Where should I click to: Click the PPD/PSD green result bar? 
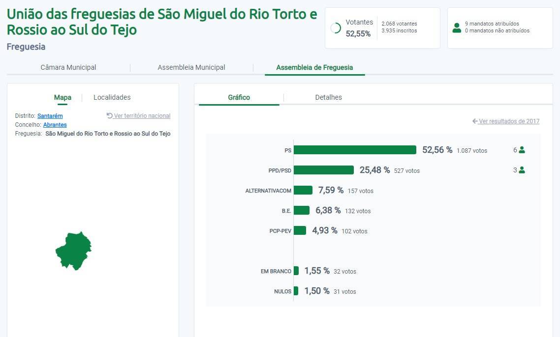click(324, 170)
